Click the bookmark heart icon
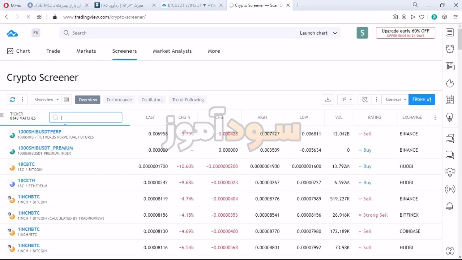The image size is (462, 260). (422, 17)
